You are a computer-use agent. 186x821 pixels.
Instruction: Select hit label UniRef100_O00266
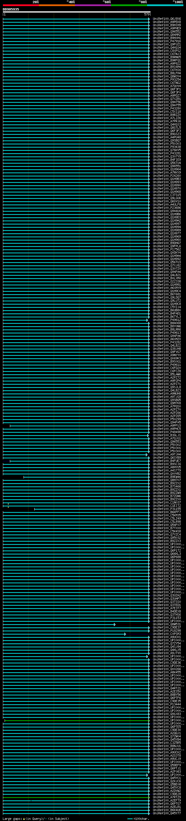pos(167,669)
